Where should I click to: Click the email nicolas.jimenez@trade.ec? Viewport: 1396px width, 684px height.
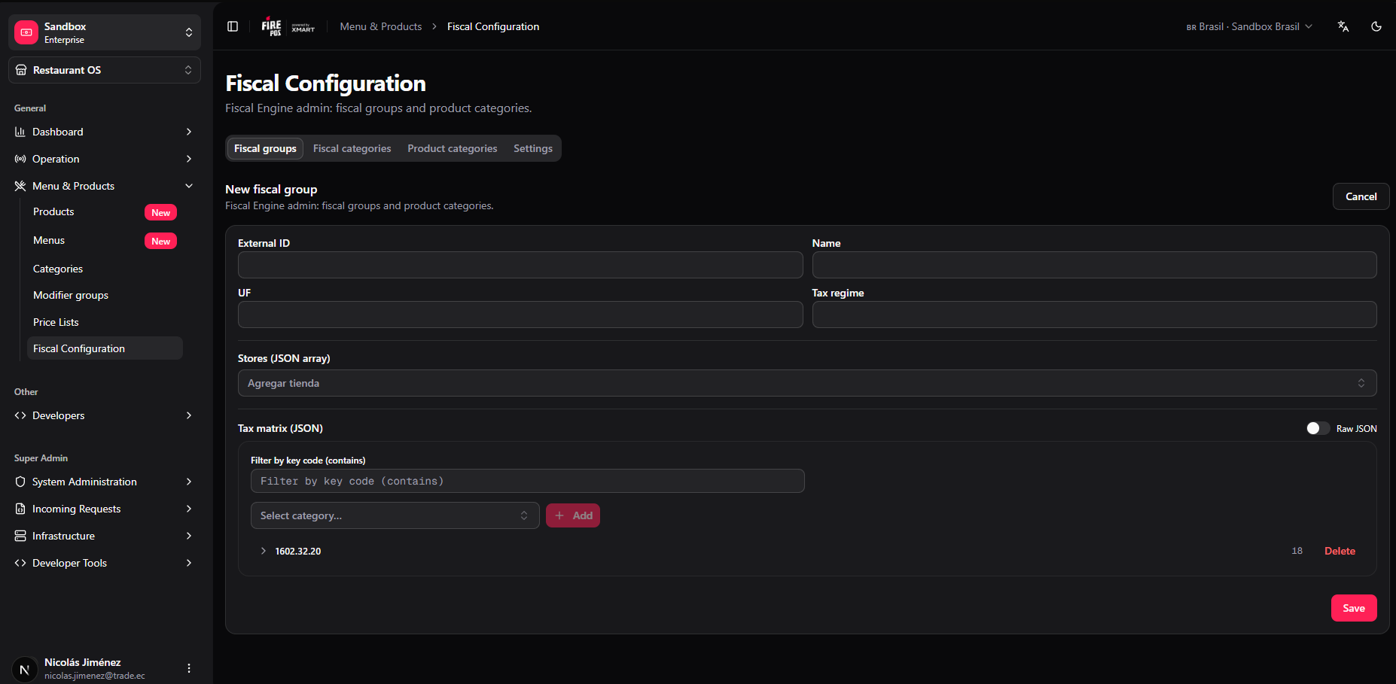pyautogui.click(x=95, y=676)
